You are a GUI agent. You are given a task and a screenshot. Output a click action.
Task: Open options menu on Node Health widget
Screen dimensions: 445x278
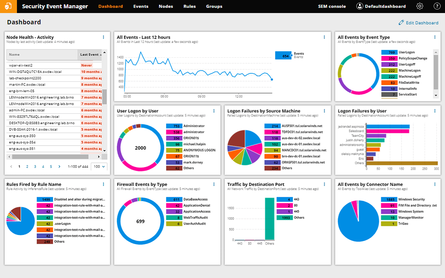[x=103, y=37]
